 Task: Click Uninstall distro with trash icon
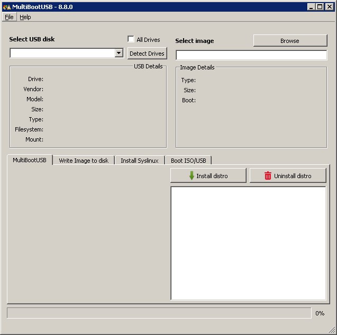288,175
